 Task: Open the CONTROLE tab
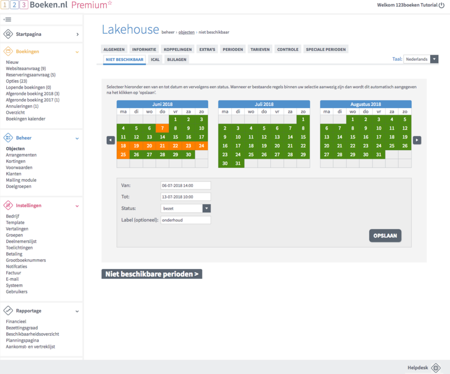(x=288, y=49)
